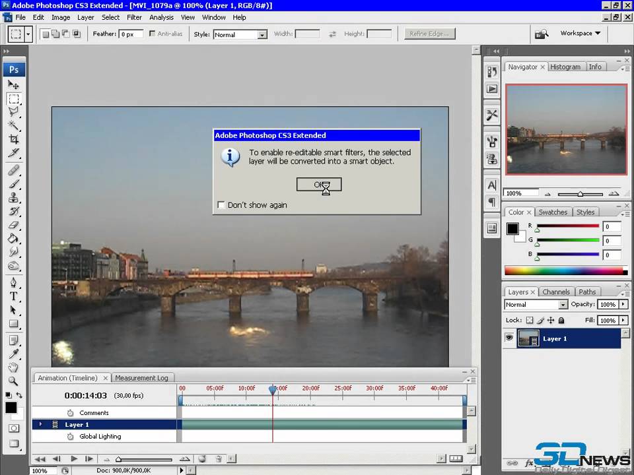Viewport: 634px width, 475px height.
Task: Open the Navigator panel options menu
Action: click(625, 69)
